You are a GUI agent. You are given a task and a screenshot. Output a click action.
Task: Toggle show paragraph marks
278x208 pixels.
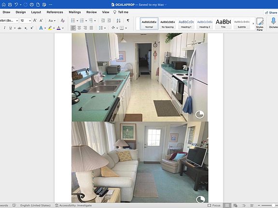click(x=128, y=21)
